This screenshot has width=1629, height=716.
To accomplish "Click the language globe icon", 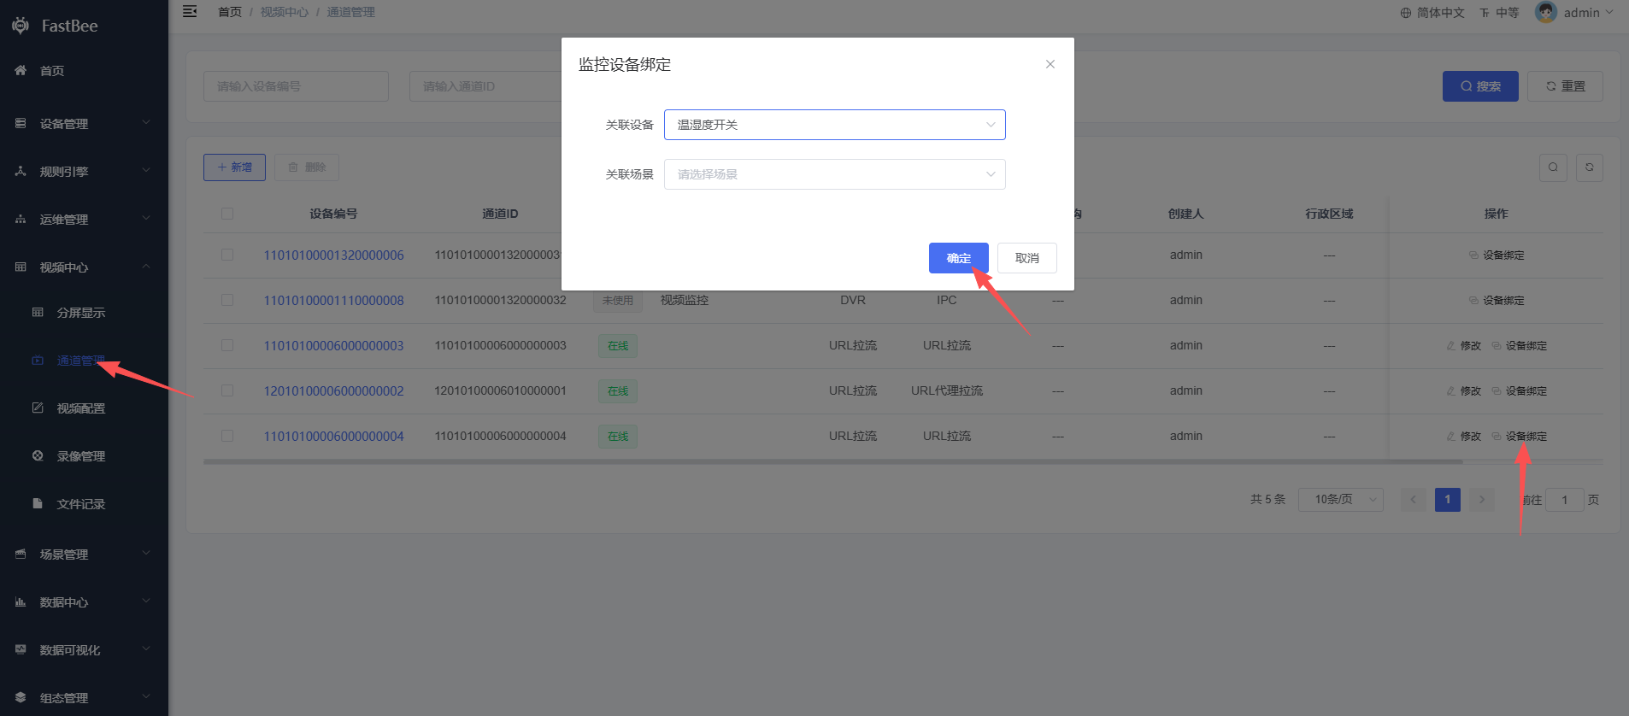I will pos(1406,13).
